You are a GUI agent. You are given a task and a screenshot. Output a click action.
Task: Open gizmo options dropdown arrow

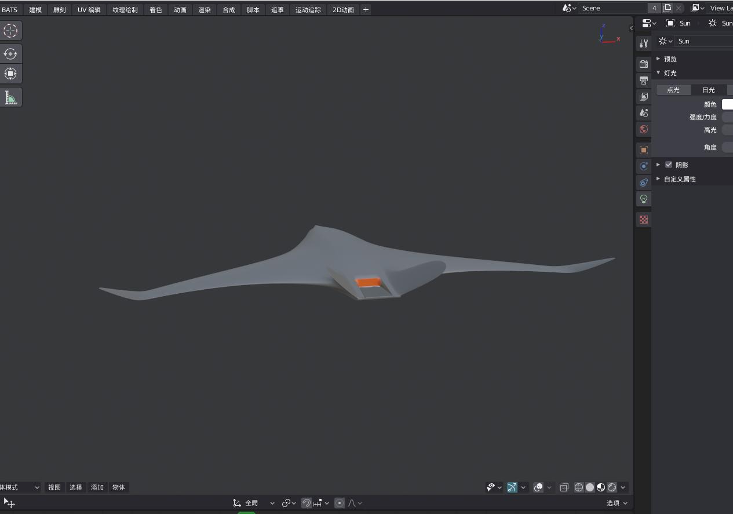pos(523,487)
